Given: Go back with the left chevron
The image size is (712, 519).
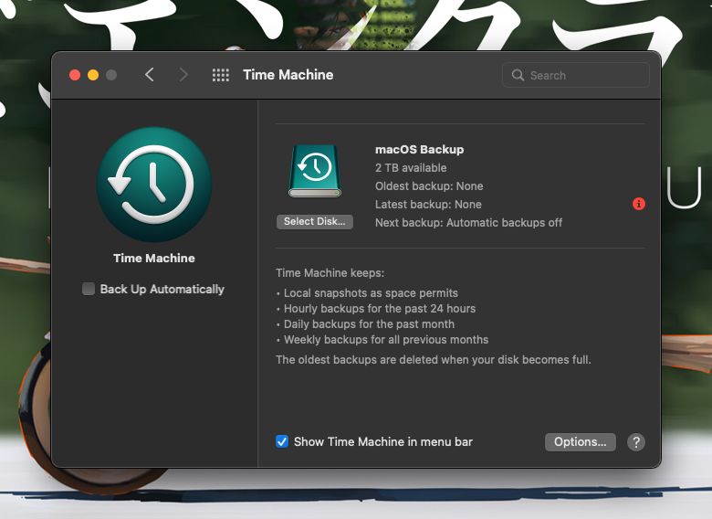Looking at the screenshot, I should pyautogui.click(x=150, y=75).
